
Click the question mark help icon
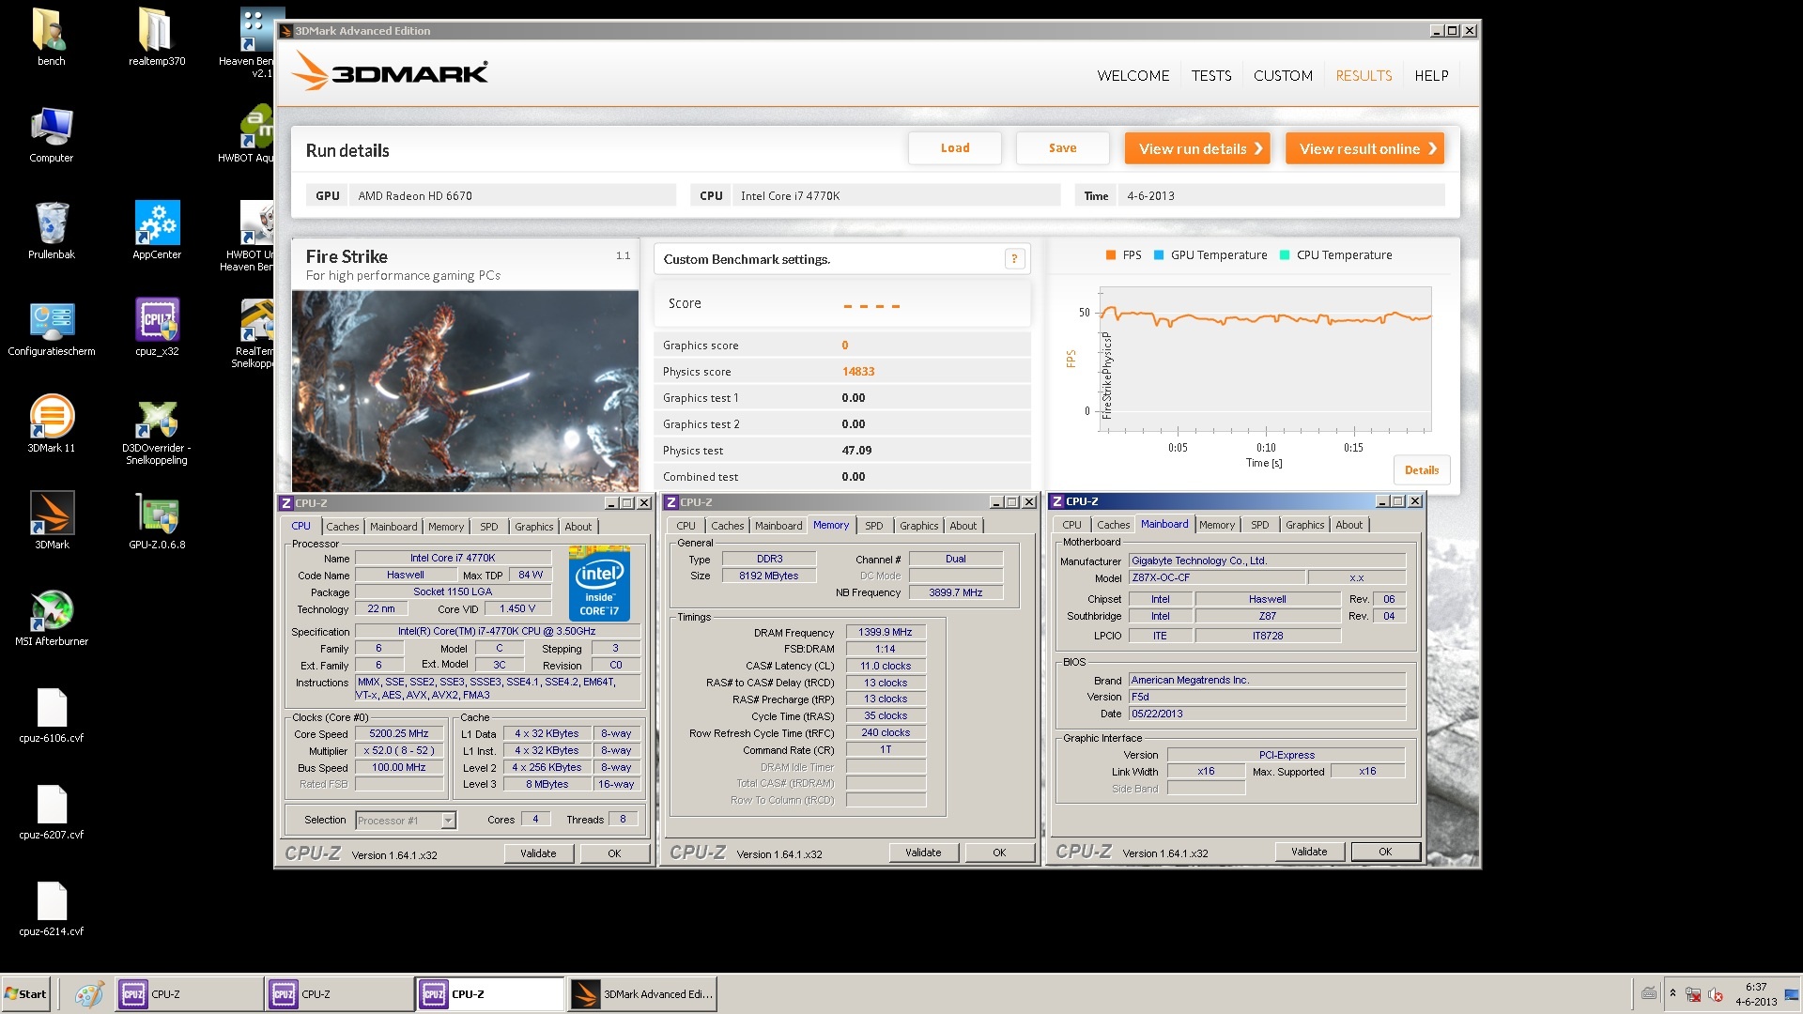(x=1014, y=259)
